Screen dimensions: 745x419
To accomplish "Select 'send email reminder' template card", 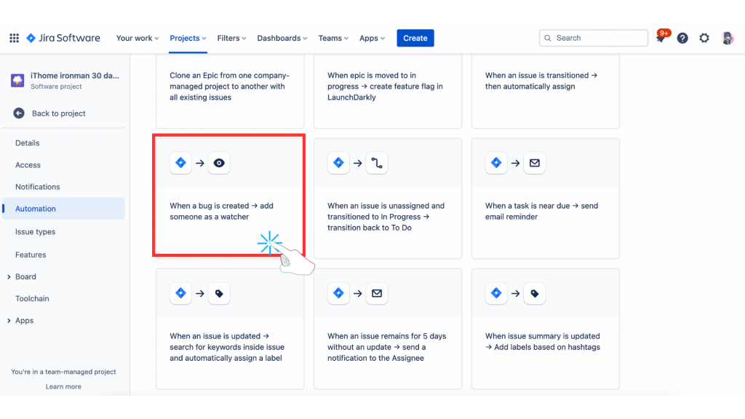I will 546,199.
